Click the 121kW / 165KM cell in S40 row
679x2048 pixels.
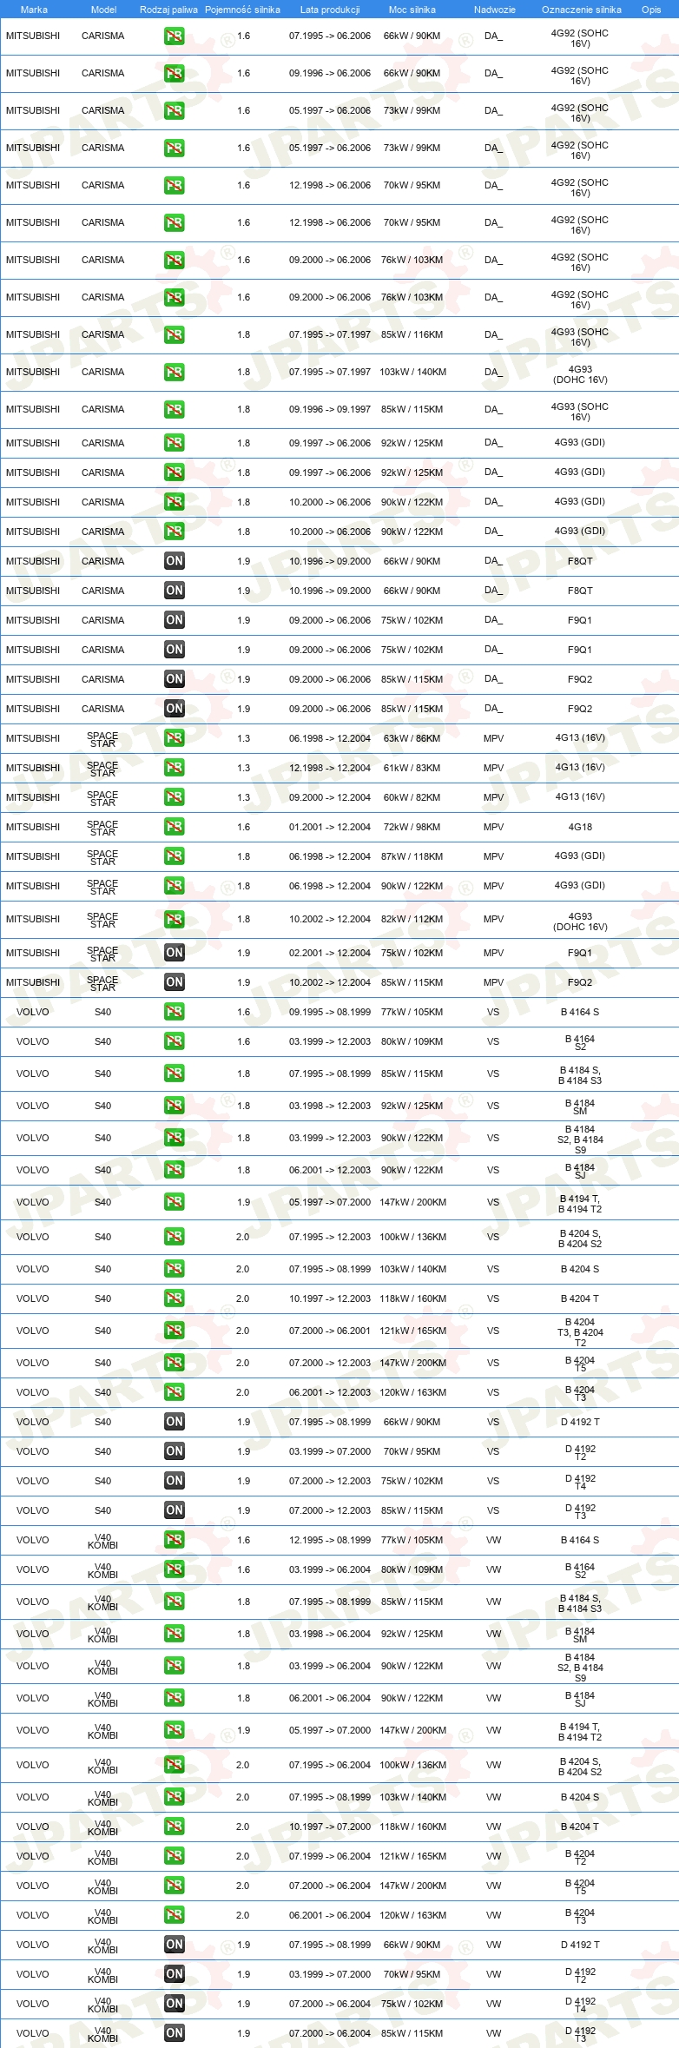pos(412,1331)
